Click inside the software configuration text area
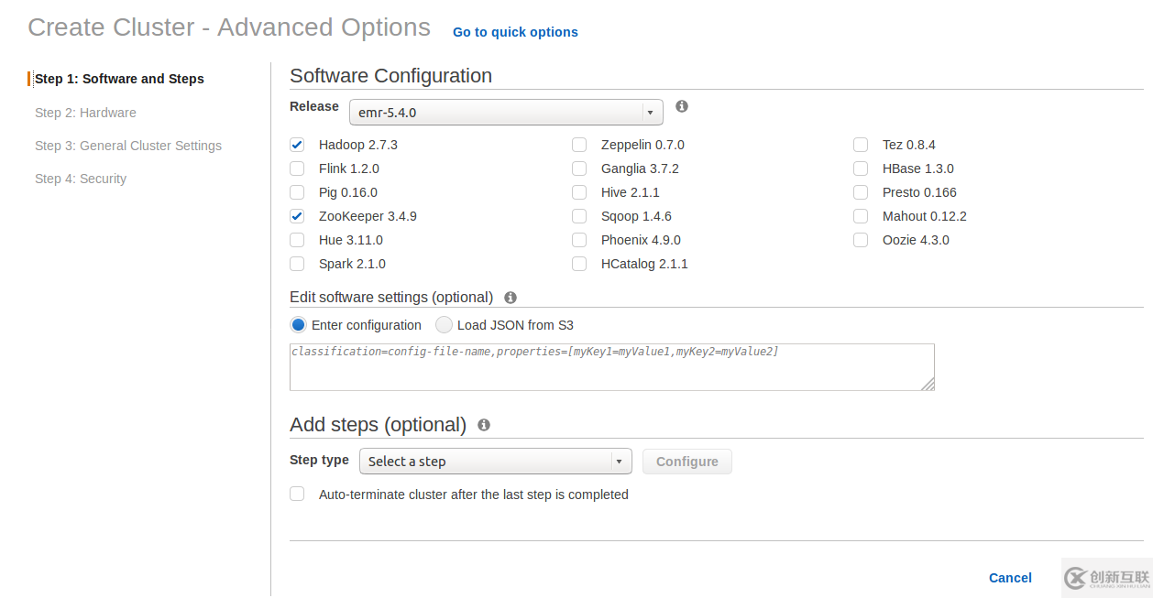Image resolution: width=1153 pixels, height=598 pixels. point(612,367)
